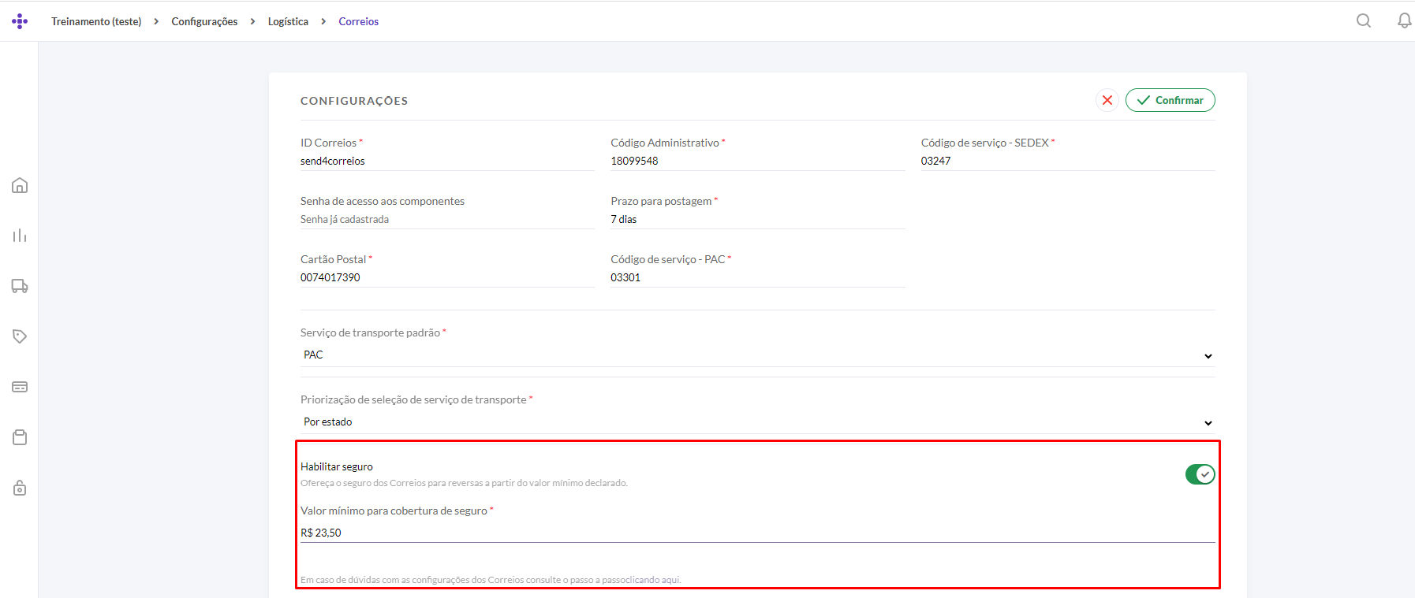Open the search magnifier icon

click(1363, 20)
